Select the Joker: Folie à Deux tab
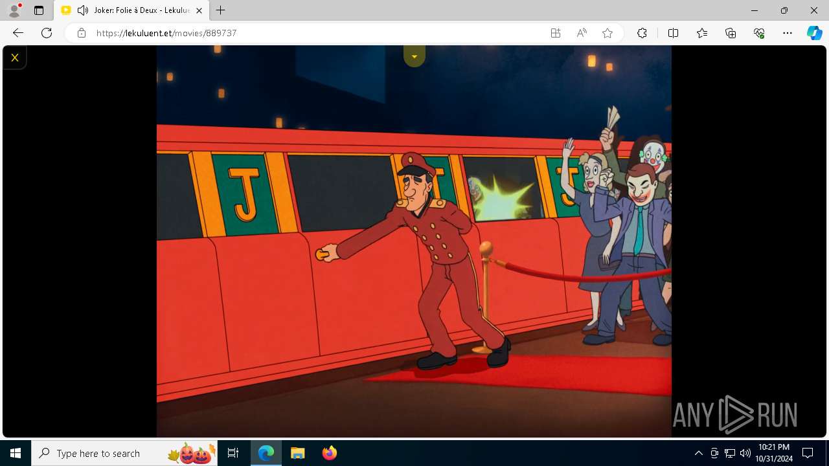The image size is (829, 466). pyautogui.click(x=132, y=10)
